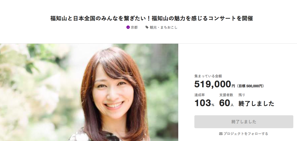Click the 残り remaining-time label
Screen dimensions: 297x141
pos(242,95)
